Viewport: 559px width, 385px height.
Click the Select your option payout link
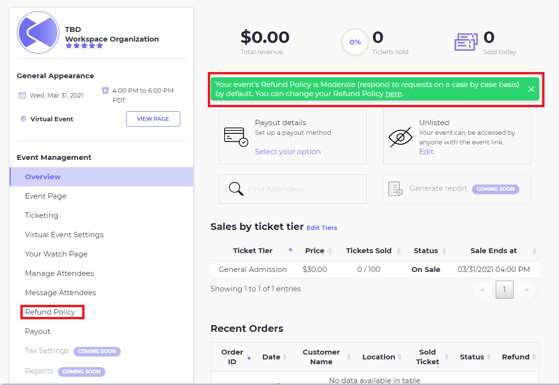tap(287, 152)
